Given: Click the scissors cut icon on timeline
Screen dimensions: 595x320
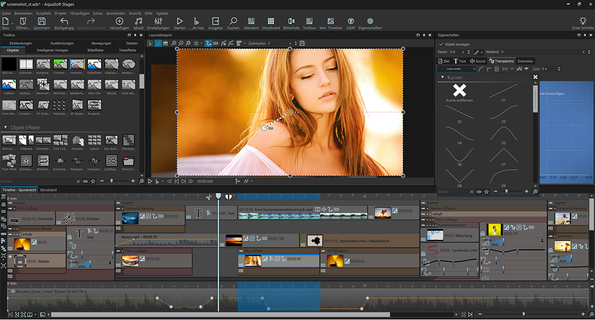Looking at the screenshot, I should tap(209, 197).
